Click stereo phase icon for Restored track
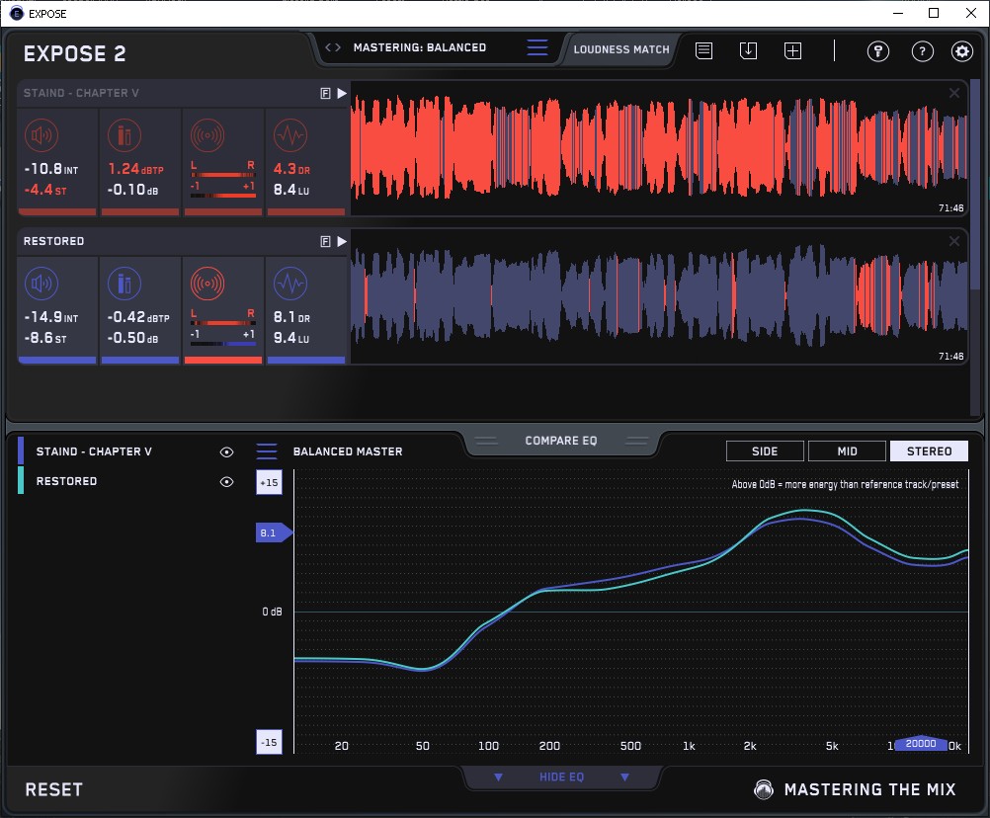 tap(206, 284)
